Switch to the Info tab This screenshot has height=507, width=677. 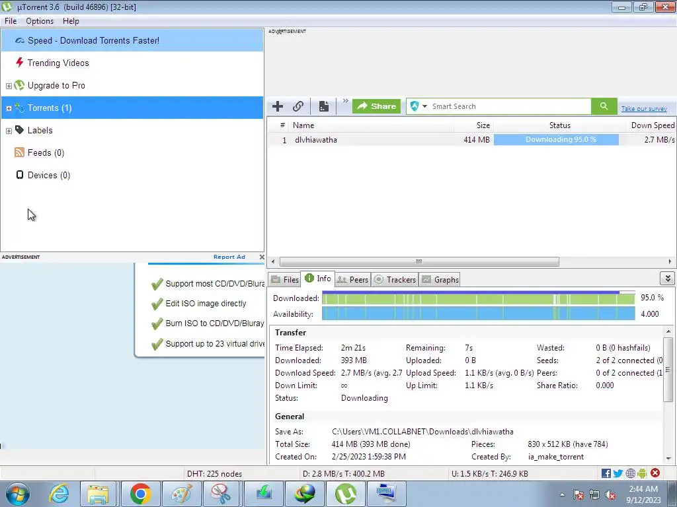click(318, 279)
